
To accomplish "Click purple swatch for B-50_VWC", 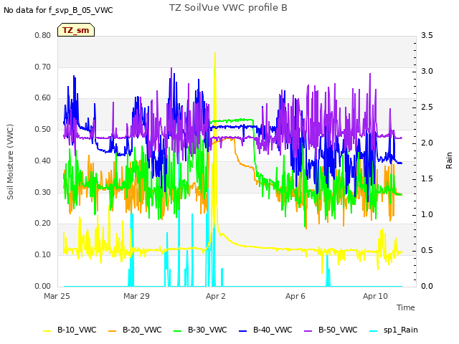I will [x=308, y=331].
